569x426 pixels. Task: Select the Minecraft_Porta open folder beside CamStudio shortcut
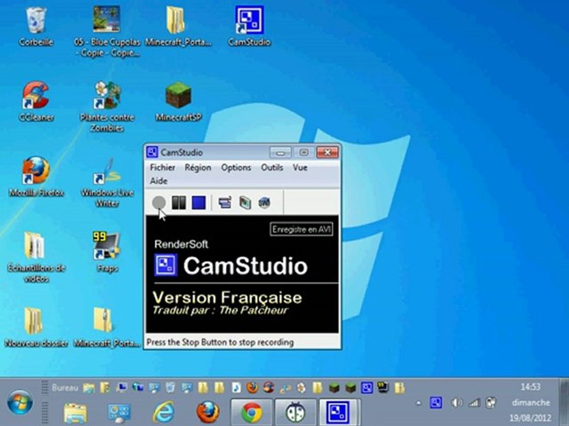point(177,27)
